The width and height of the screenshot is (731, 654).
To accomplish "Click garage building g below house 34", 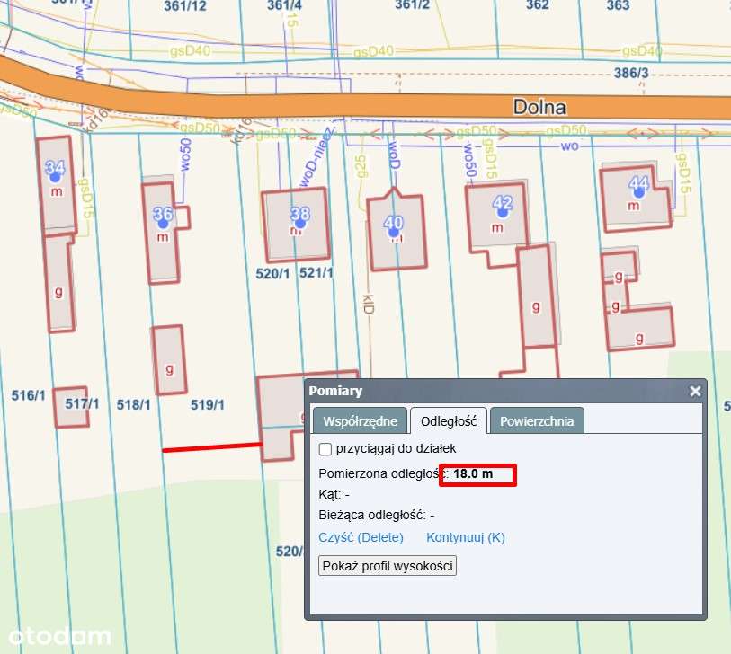I will coord(59,283).
